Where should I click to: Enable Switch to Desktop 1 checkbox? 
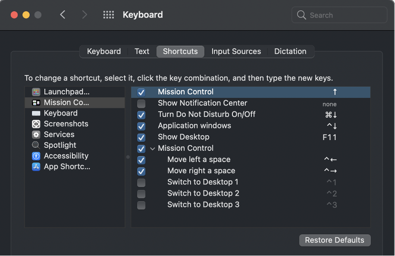click(x=141, y=182)
